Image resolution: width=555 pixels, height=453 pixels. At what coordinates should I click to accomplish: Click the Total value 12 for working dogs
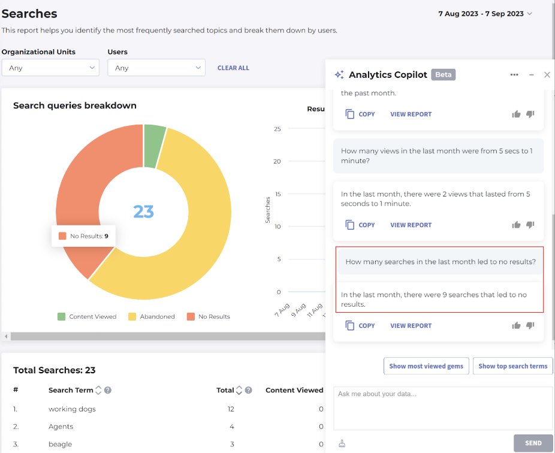231,409
